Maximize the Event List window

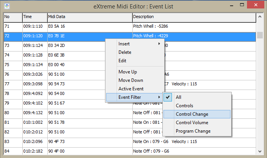point(242,5)
